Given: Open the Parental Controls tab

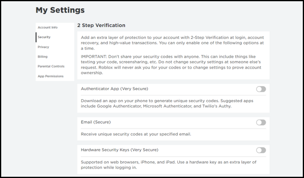Looking at the screenshot, I should (x=51, y=67).
